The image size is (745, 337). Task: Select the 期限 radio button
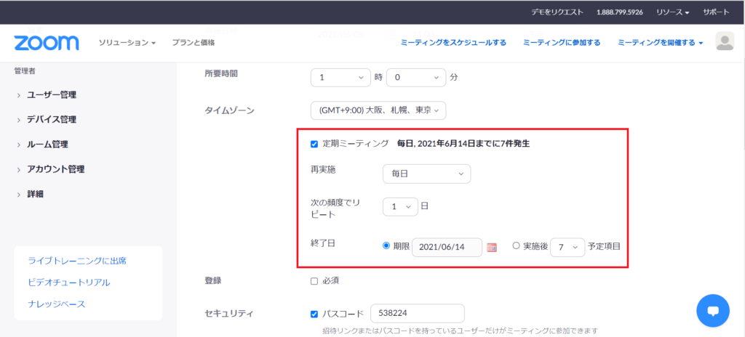(x=386, y=246)
